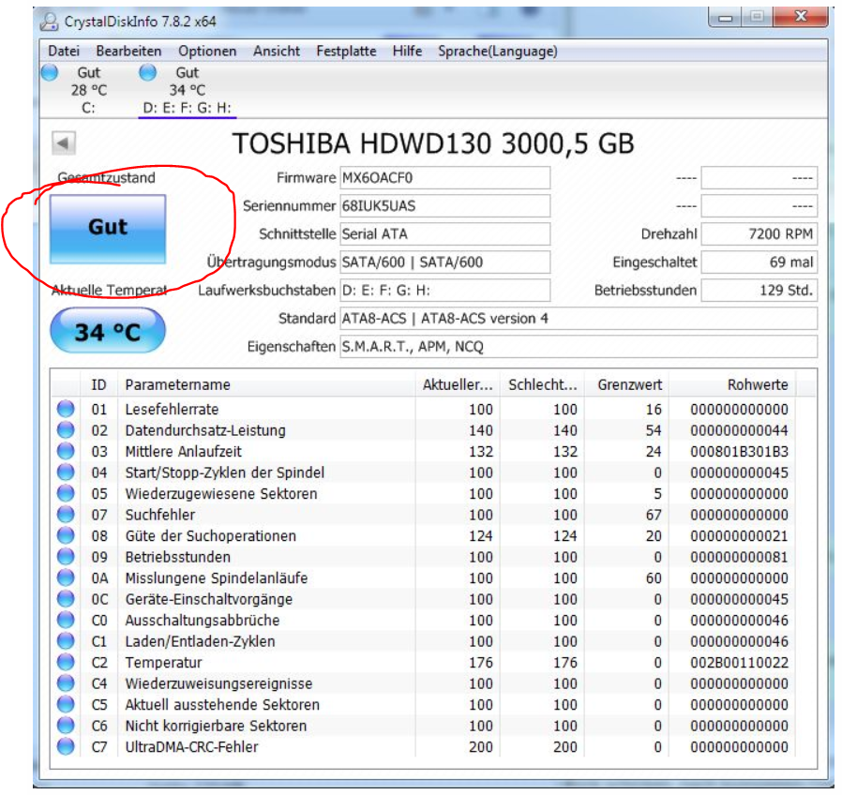This screenshot has width=842, height=795.
Task: Click the Aktueller... column header
Action: point(458,385)
